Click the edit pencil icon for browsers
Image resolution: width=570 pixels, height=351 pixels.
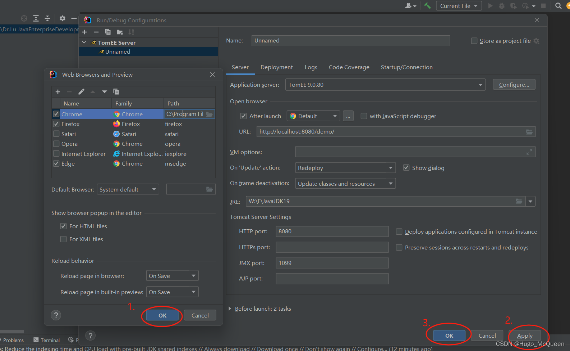(x=81, y=92)
